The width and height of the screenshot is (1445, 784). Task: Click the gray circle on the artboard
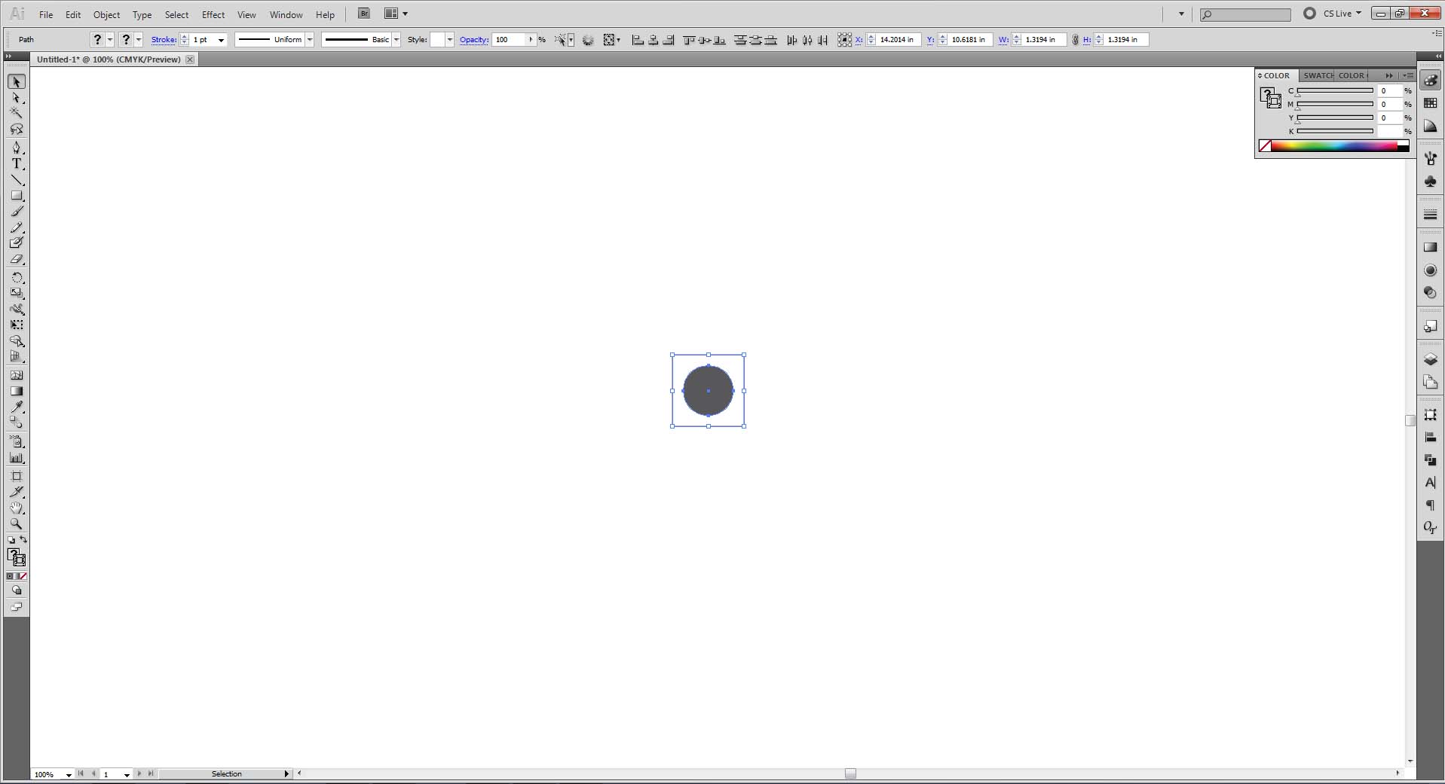click(708, 391)
